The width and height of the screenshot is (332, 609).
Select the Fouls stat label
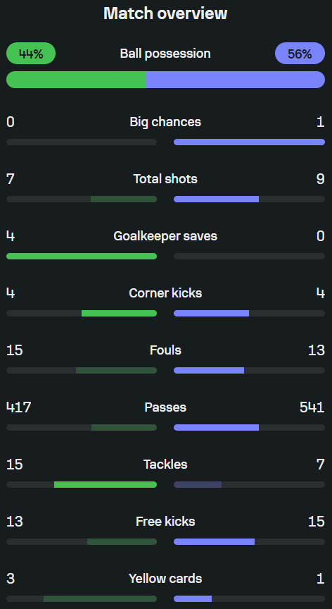click(x=165, y=350)
